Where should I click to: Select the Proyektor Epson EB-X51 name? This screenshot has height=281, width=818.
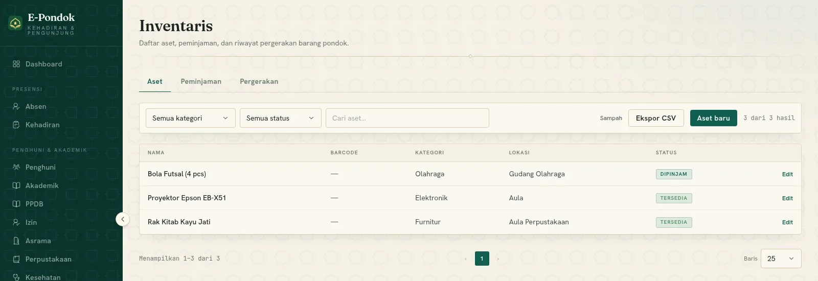click(x=187, y=198)
